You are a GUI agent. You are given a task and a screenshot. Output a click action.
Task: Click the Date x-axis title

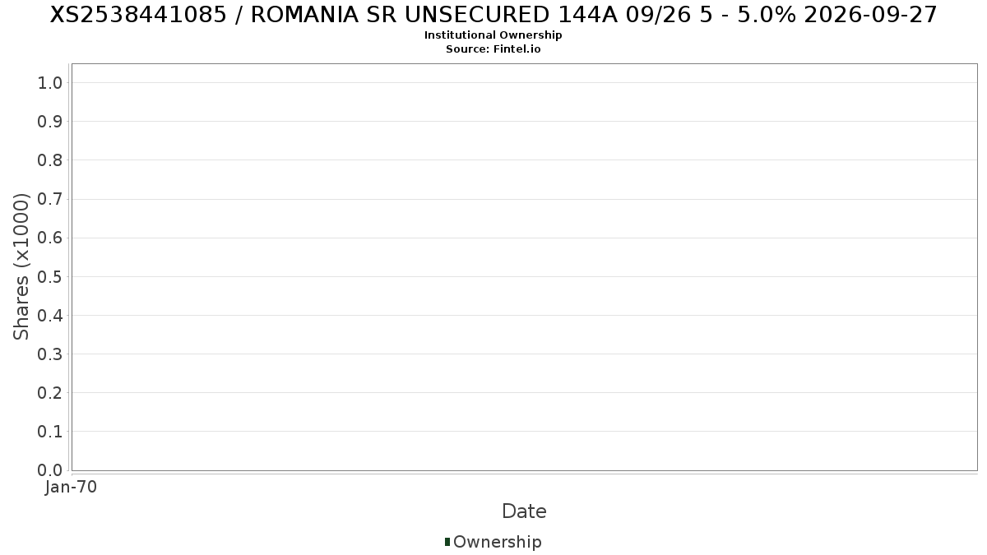pos(524,511)
